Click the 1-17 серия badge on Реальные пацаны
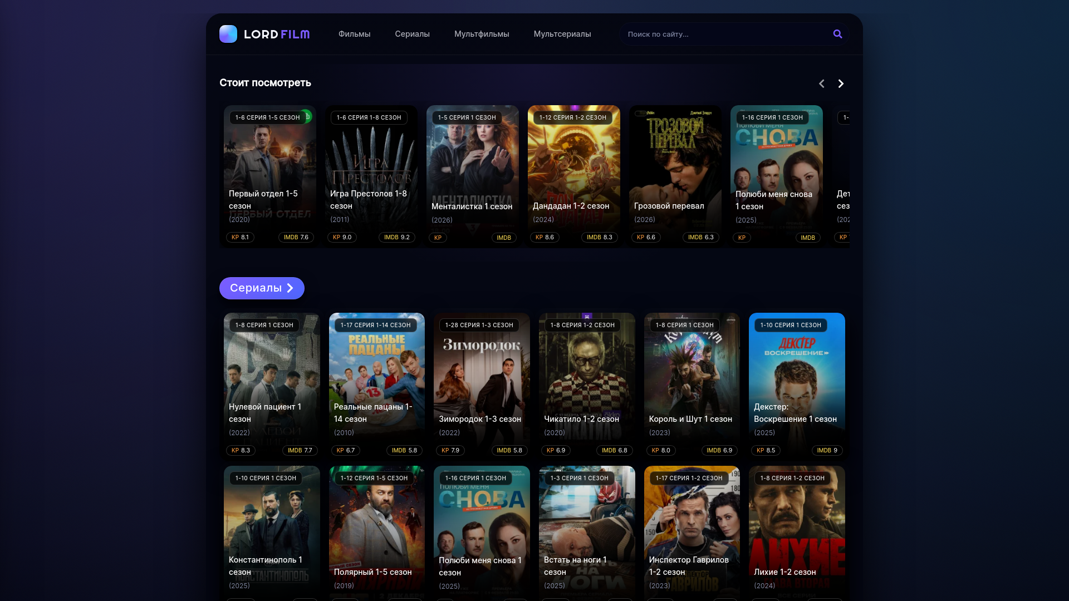Viewport: 1069px width, 601px height. pos(375,325)
